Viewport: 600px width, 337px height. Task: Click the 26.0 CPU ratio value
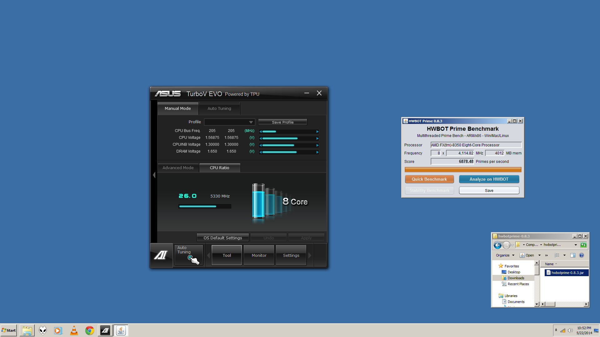pyautogui.click(x=187, y=196)
